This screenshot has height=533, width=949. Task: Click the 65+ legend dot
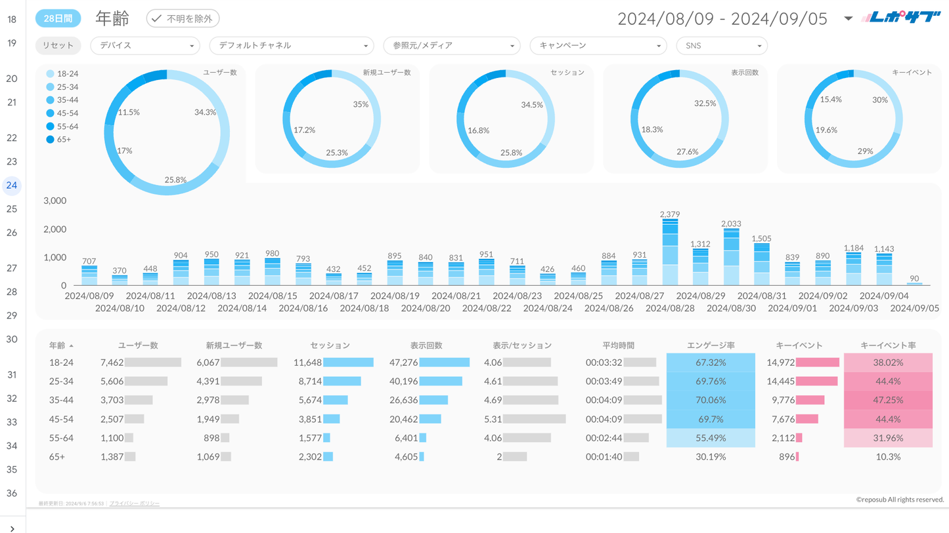(x=51, y=140)
